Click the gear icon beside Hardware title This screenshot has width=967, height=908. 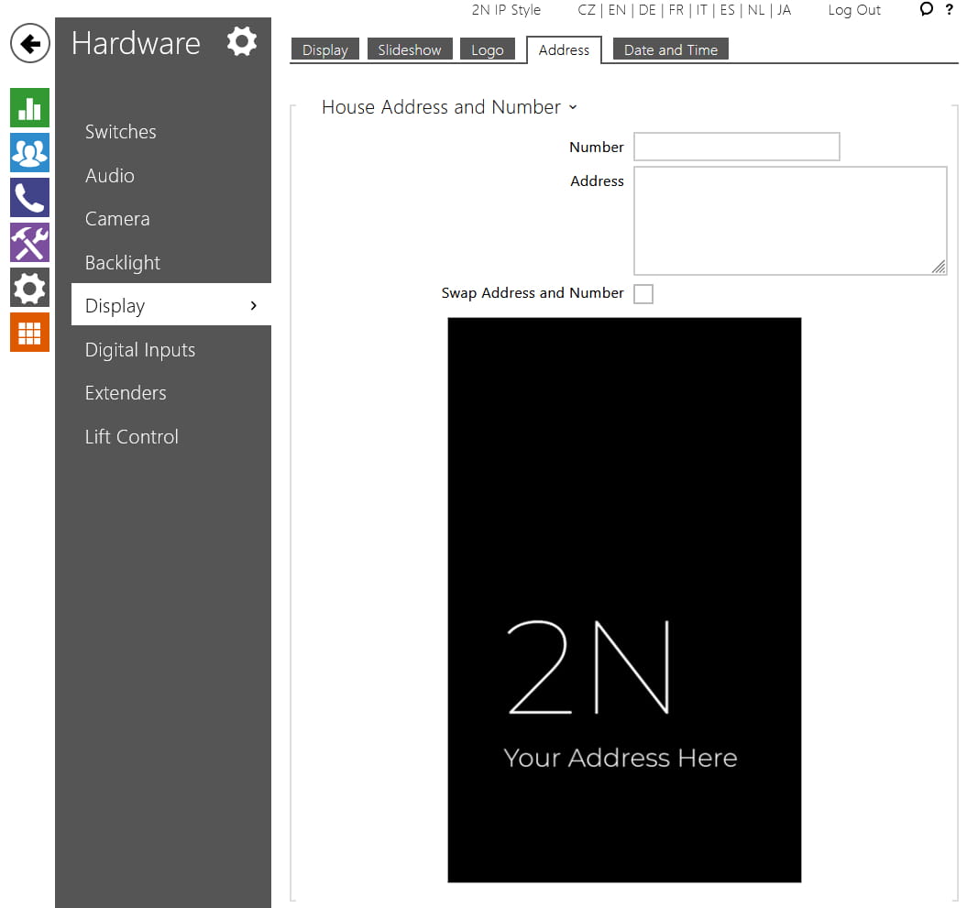click(x=241, y=42)
